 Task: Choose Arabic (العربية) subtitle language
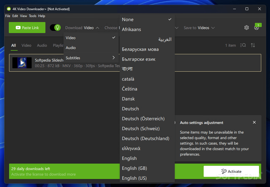pyautogui.click(x=147, y=39)
